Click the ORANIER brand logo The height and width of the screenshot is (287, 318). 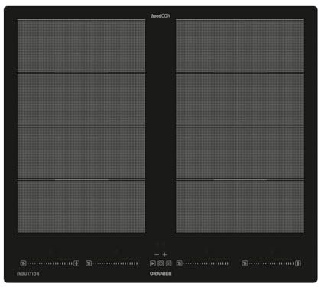tap(161, 273)
